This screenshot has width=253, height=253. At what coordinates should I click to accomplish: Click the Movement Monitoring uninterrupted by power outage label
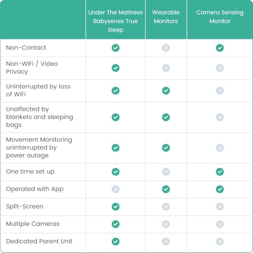point(39,148)
